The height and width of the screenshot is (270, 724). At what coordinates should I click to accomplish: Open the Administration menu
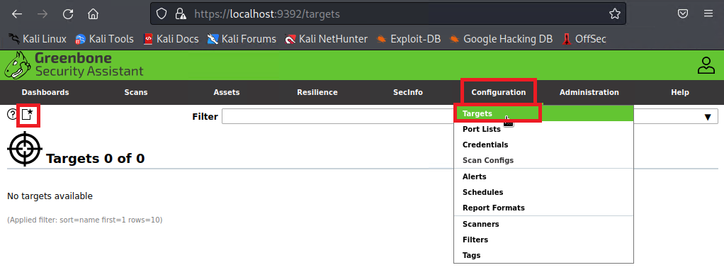589,92
